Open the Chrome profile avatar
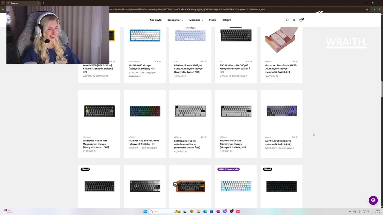 374,9
